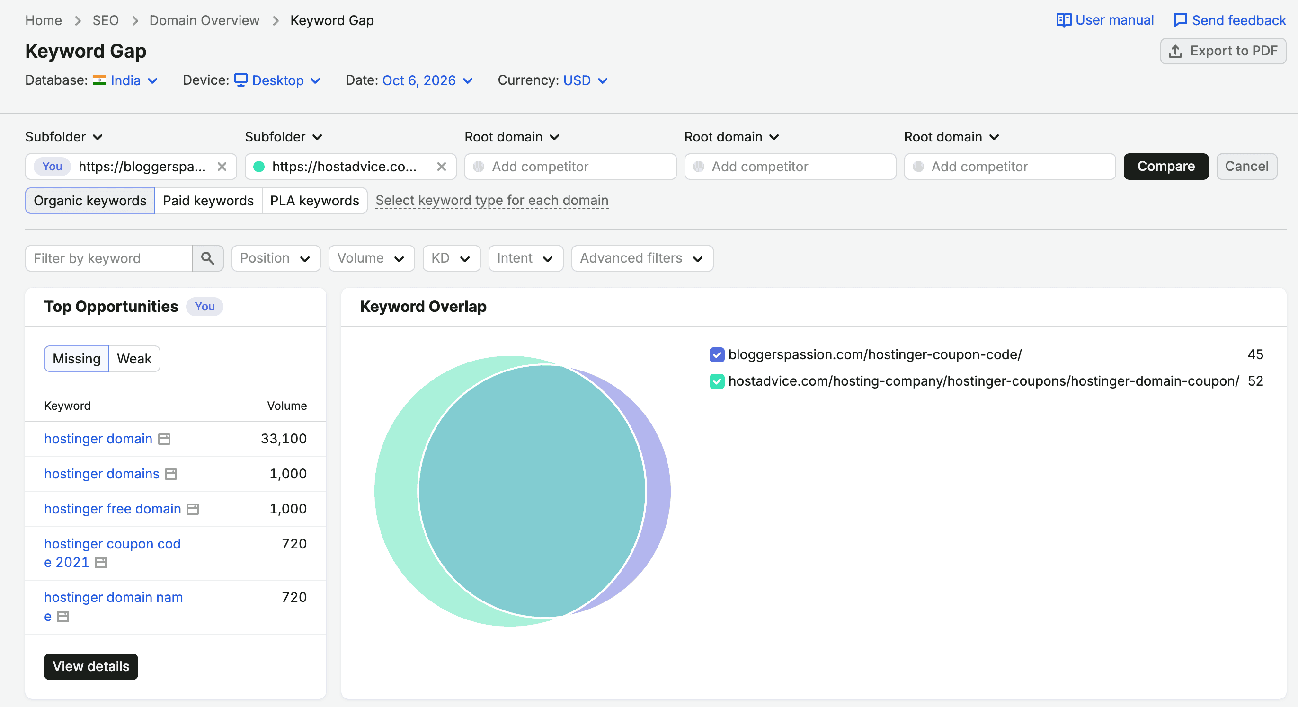Expand the Volume filter dropdown

[371, 258]
